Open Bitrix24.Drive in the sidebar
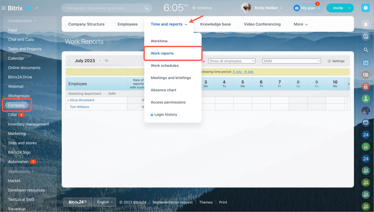This screenshot has height=212, width=374. [20, 77]
